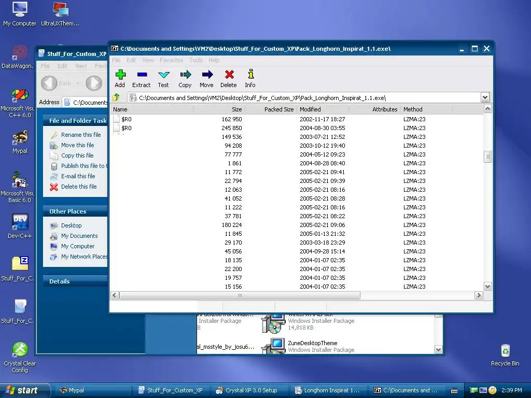The image size is (531, 398).
Task: Click the horizontal scrollbar right arrow in 7-Zip
Action: 479,295
